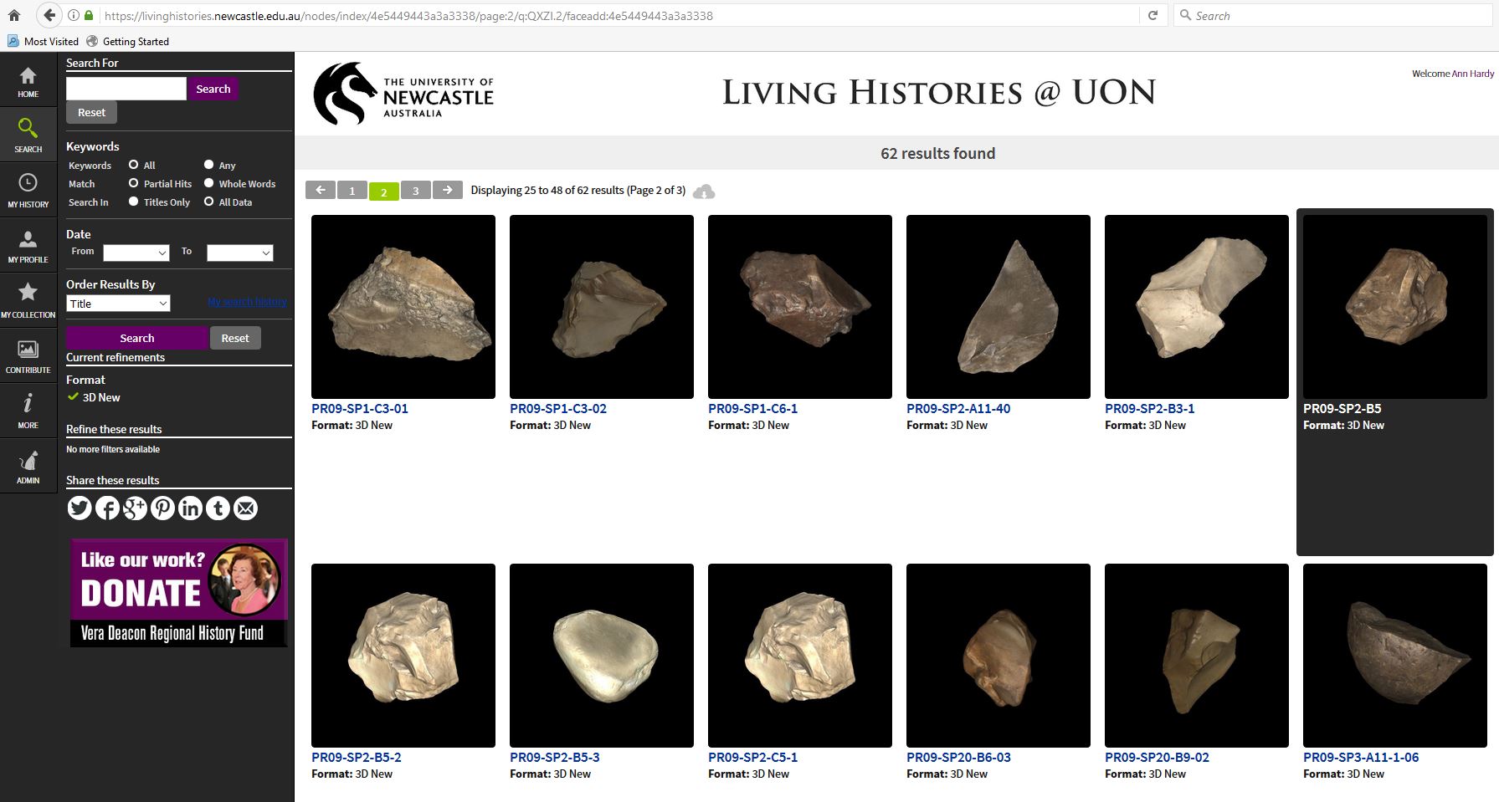
Task: Open the My search history link
Action: pyautogui.click(x=247, y=302)
